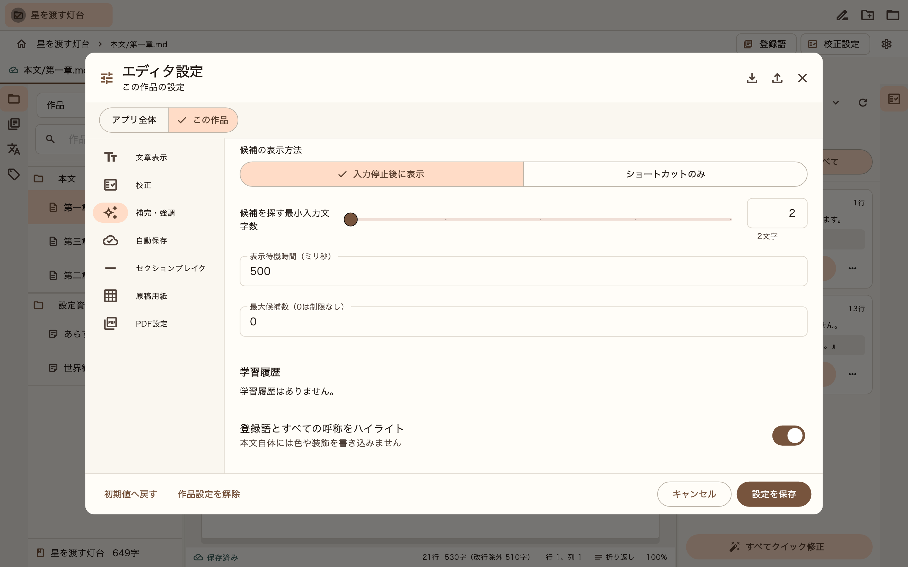The width and height of the screenshot is (908, 567).
Task: Click the tag icon in left rail
Action: (14, 174)
